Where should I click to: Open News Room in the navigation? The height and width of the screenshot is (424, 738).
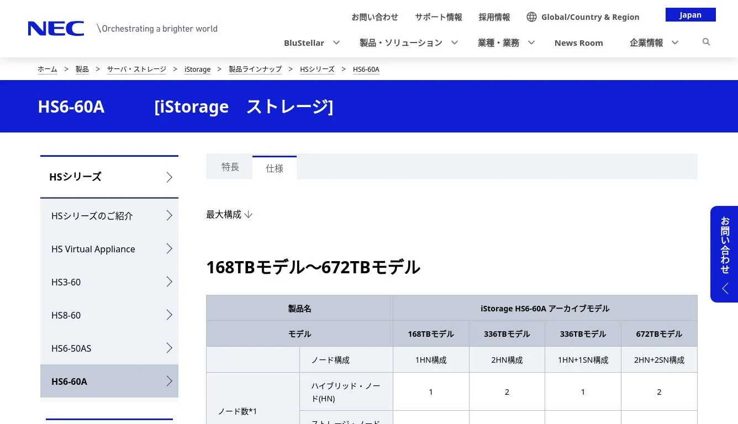[x=578, y=43]
